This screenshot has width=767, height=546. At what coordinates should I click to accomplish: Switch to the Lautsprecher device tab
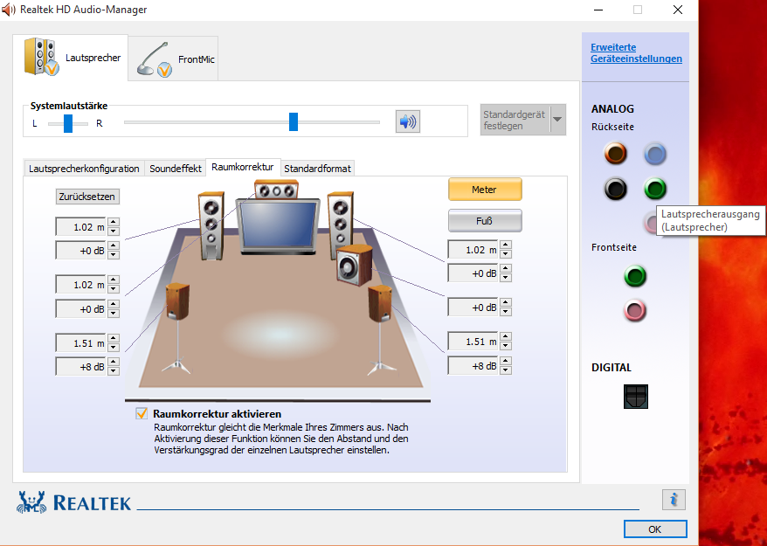pyautogui.click(x=71, y=58)
